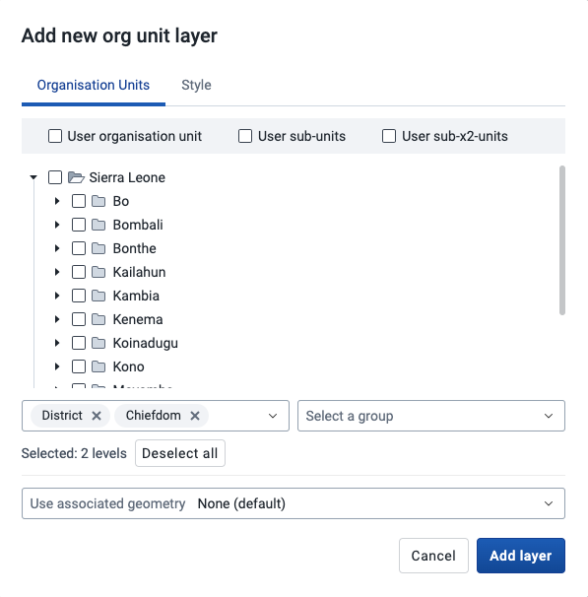Click the org unit tree scrollbar
The width and height of the screenshot is (588, 597).
pyautogui.click(x=562, y=240)
